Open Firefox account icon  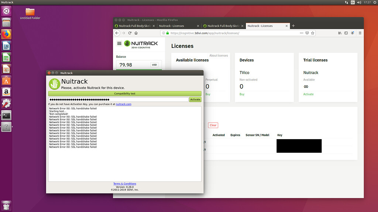click(x=353, y=33)
